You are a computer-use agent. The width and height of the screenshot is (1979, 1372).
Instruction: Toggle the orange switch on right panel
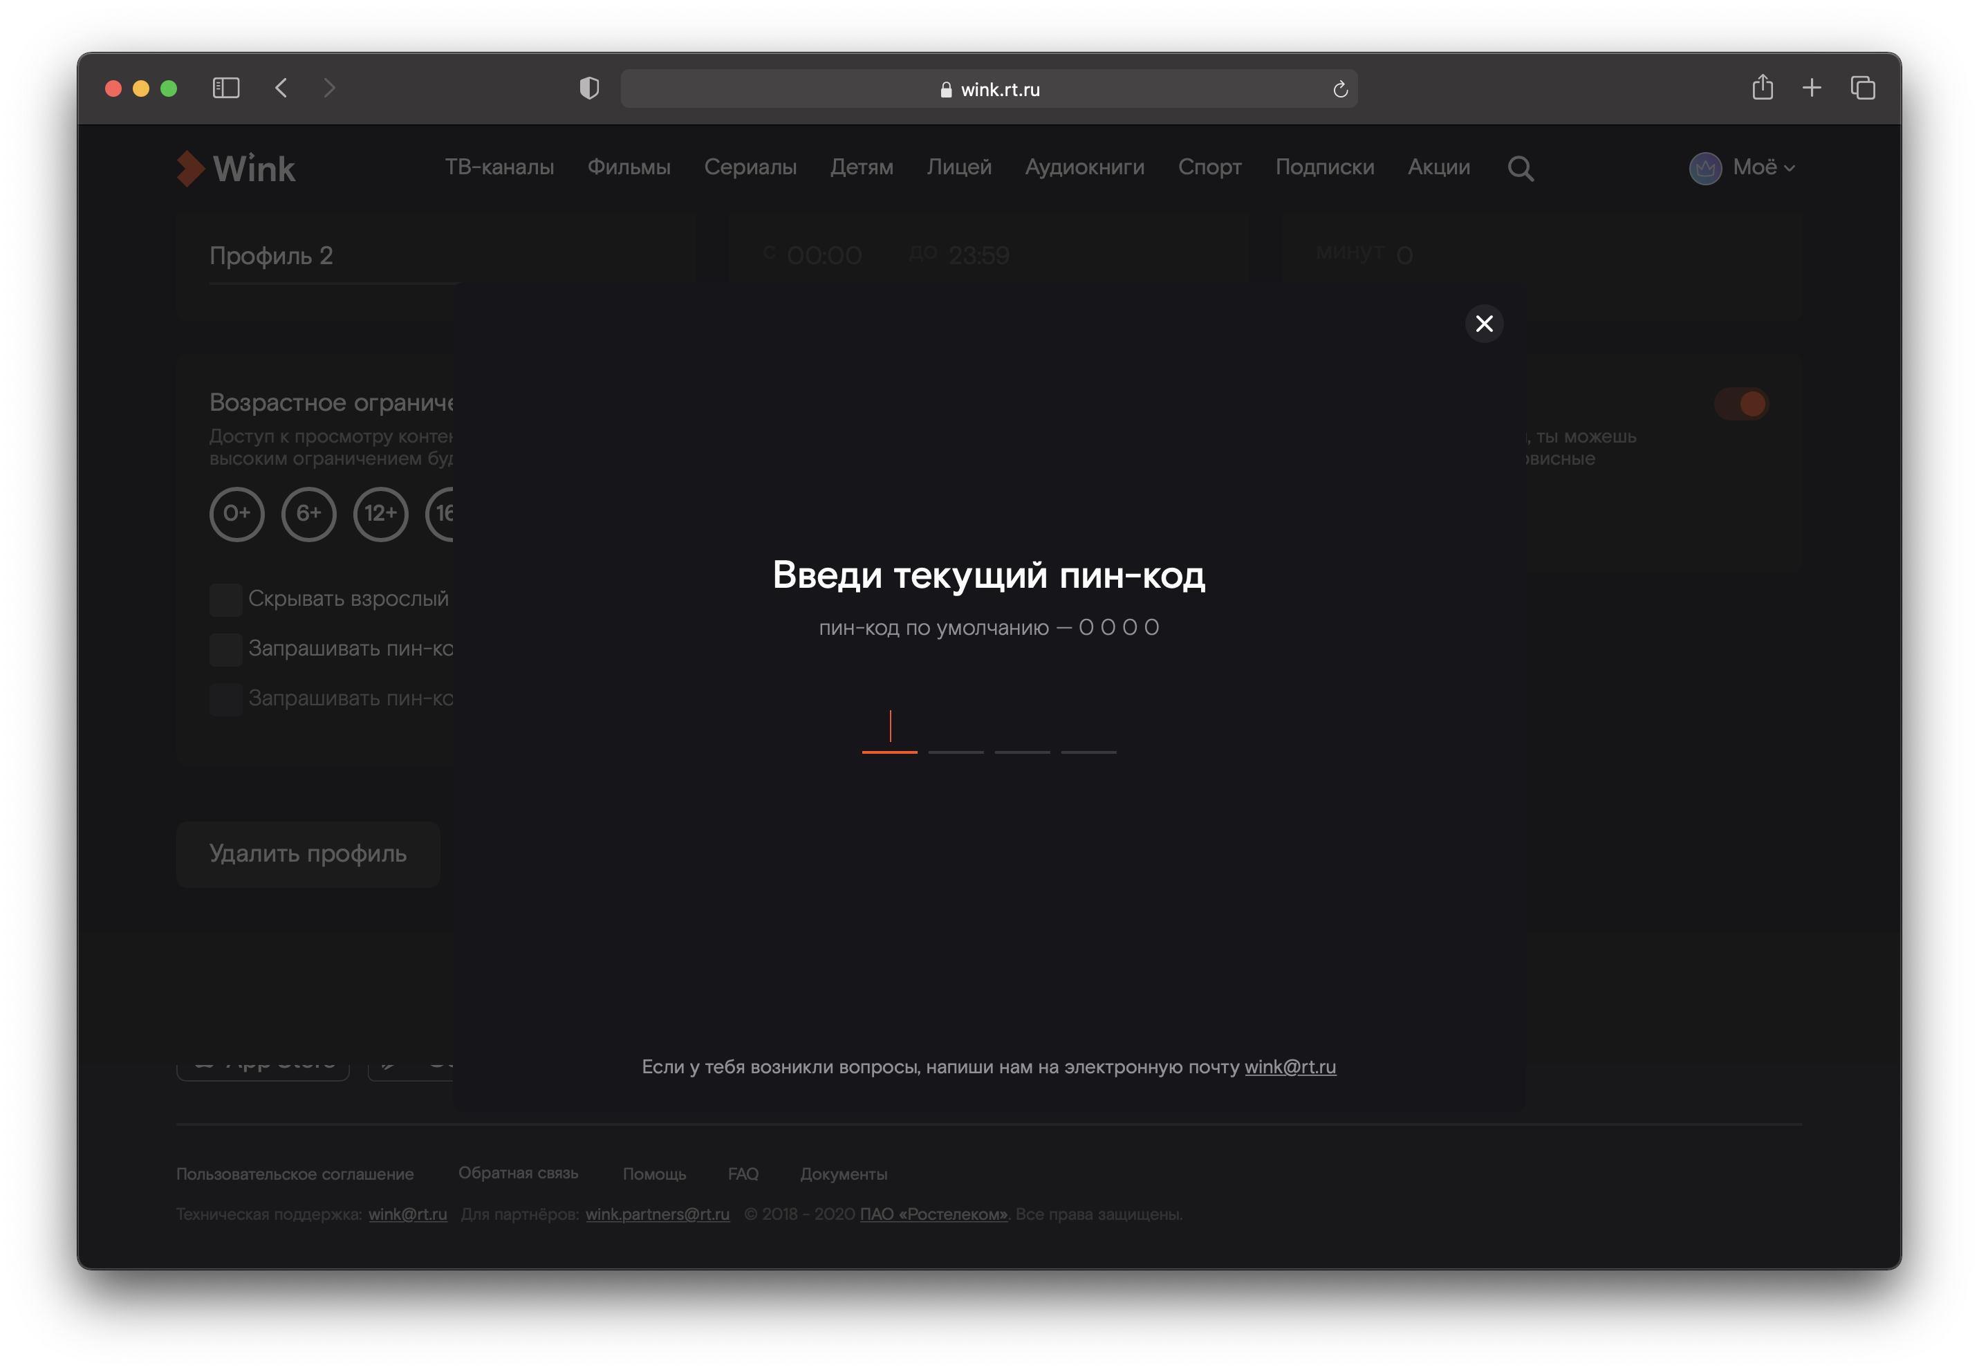coord(1741,403)
